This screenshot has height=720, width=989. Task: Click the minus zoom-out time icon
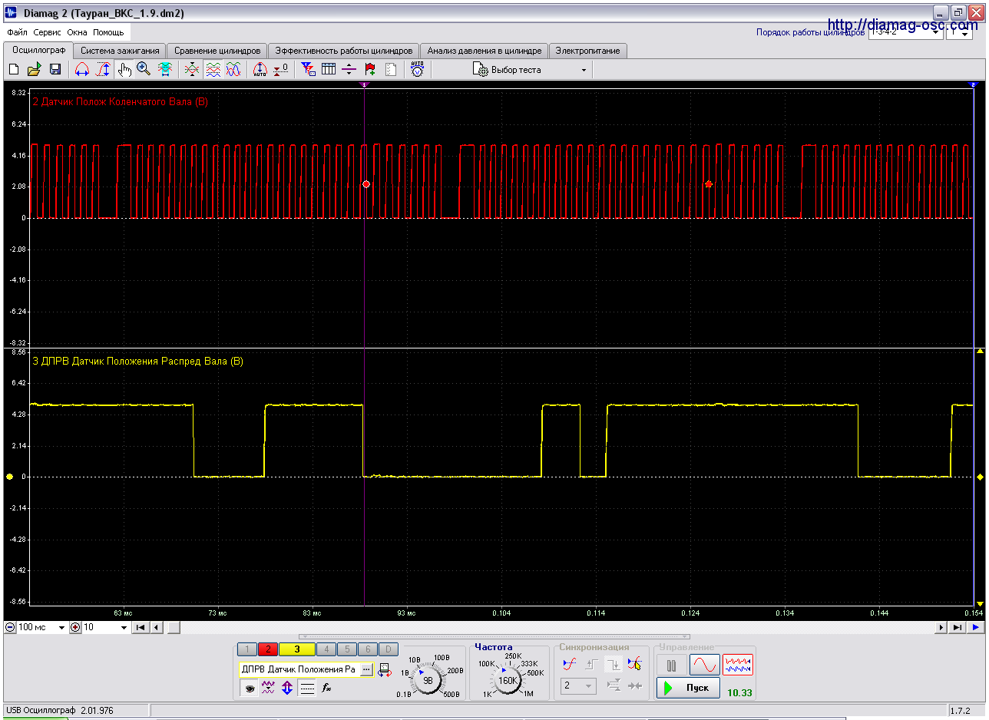tap(10, 627)
